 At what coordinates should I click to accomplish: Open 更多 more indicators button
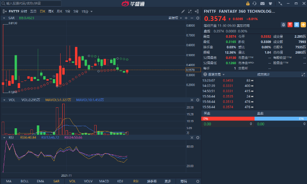[x=167, y=181]
